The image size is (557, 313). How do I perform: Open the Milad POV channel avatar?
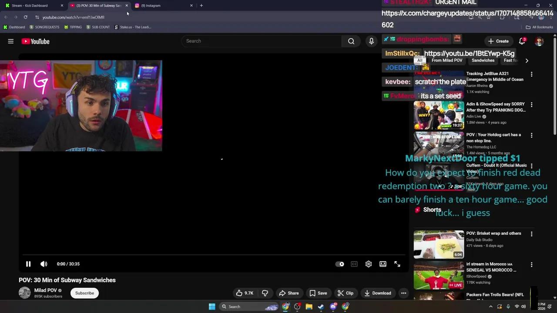[25, 293]
